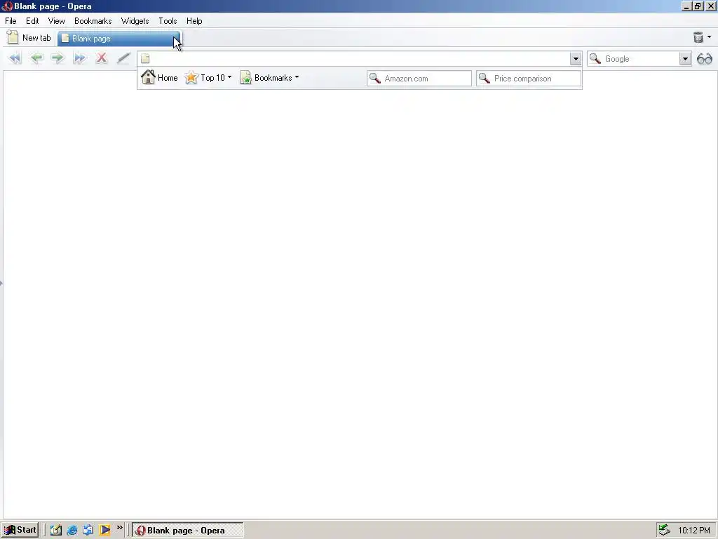Click the Top 10 star icon
The image size is (718, 539).
coord(191,77)
